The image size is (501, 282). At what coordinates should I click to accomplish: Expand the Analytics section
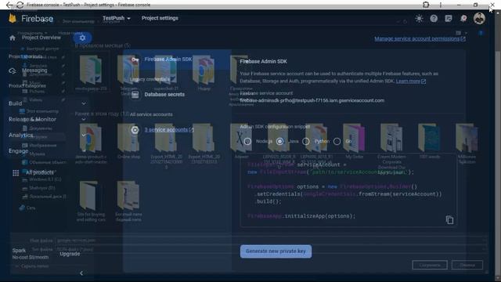point(84,136)
